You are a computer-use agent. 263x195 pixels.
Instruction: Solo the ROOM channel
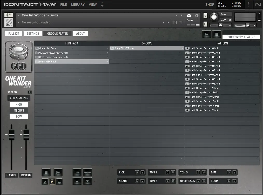[x=229, y=181]
